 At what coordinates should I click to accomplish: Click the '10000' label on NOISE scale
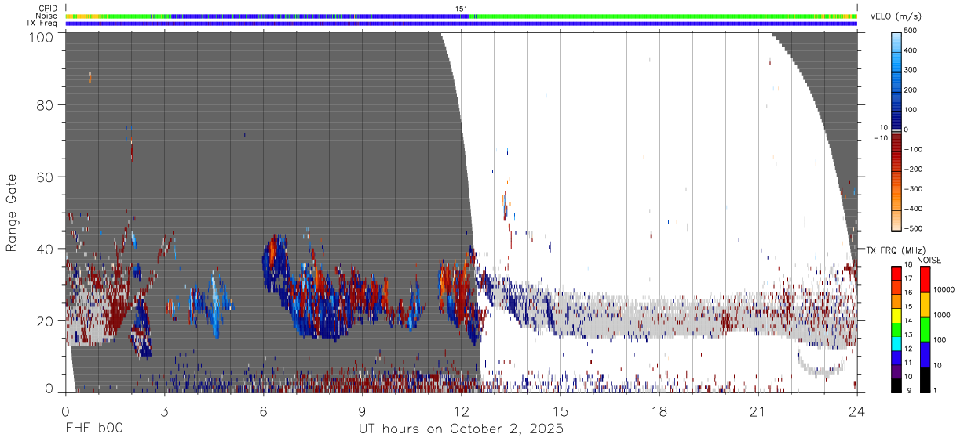pyautogui.click(x=944, y=290)
